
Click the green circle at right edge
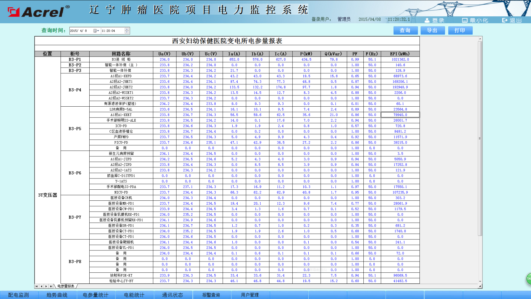(x=528, y=278)
